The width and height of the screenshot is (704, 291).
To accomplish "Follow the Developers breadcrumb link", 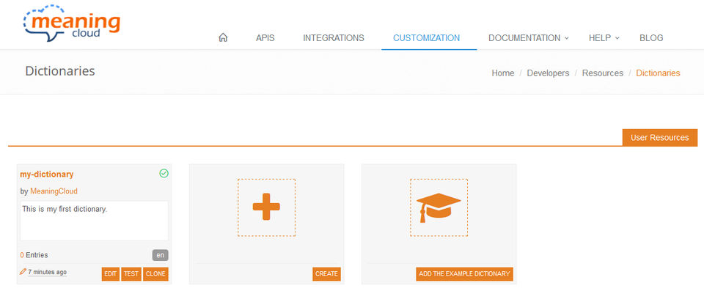I will (x=548, y=73).
